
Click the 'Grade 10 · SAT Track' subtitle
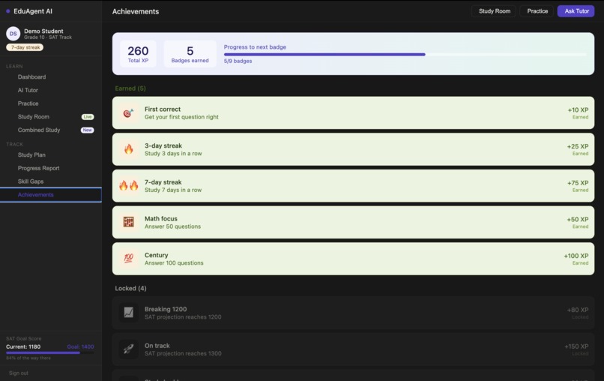(48, 37)
